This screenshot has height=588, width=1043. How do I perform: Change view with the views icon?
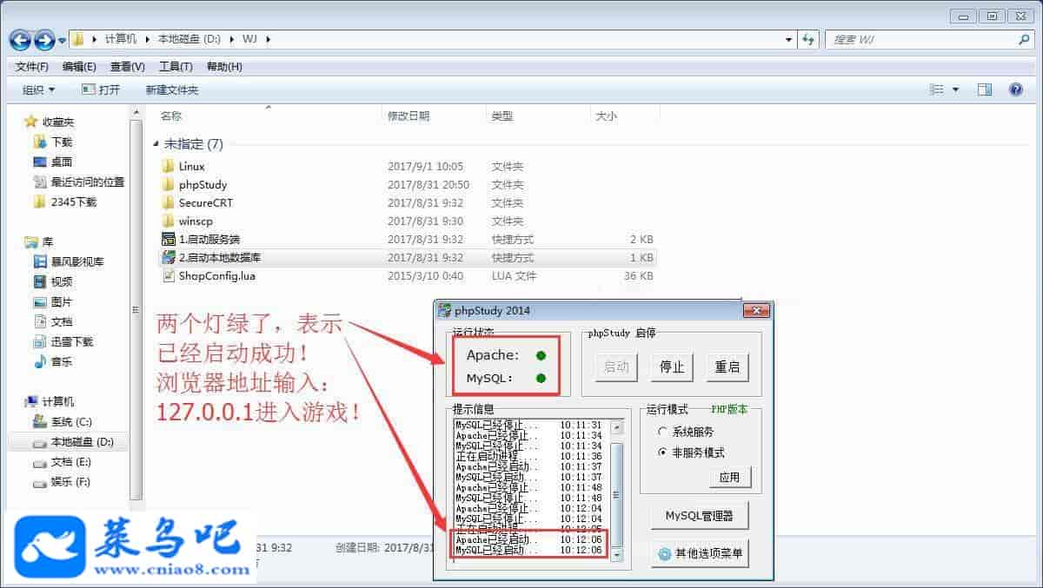[937, 89]
